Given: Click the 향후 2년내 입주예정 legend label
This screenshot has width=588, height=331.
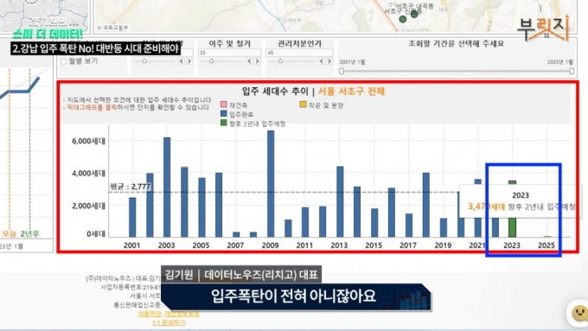Looking at the screenshot, I should point(258,124).
